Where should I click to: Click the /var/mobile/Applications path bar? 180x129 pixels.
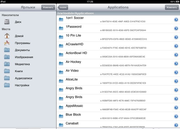click(118, 13)
